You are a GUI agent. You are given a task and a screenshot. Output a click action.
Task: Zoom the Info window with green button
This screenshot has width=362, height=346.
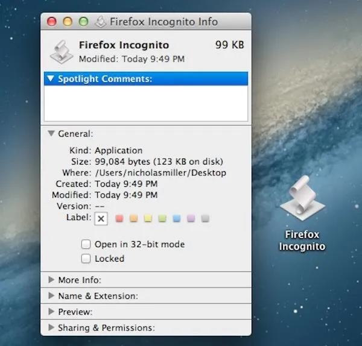84,22
